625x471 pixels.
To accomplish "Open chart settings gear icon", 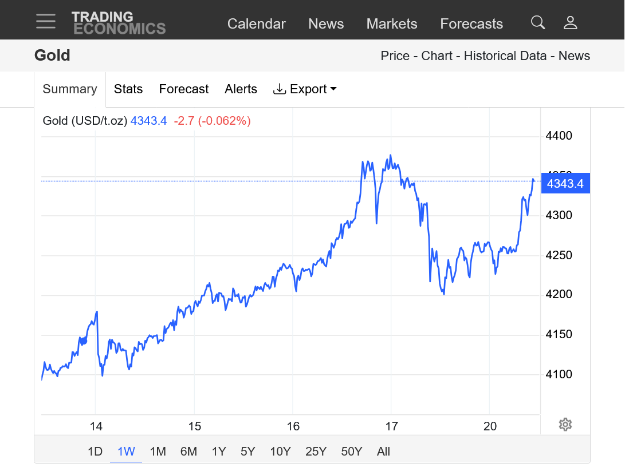I will click(565, 424).
